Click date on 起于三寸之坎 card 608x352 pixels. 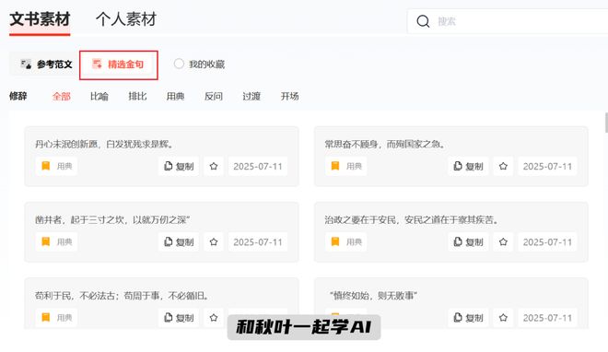(x=258, y=242)
